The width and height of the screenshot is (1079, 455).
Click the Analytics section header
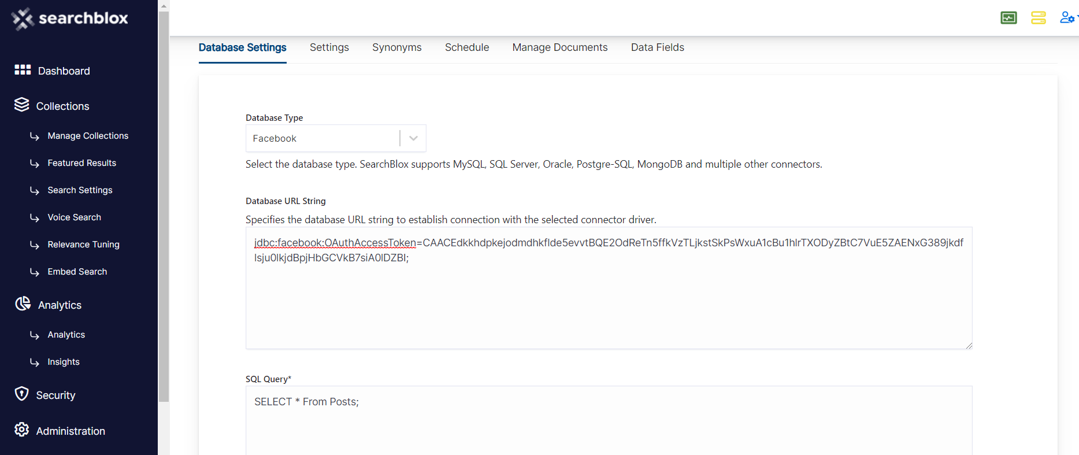click(60, 305)
